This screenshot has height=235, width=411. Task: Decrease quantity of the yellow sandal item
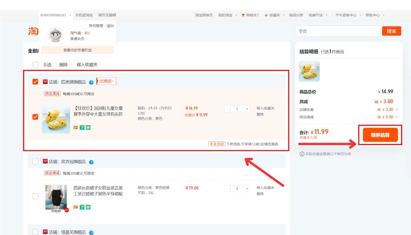[x=227, y=109]
